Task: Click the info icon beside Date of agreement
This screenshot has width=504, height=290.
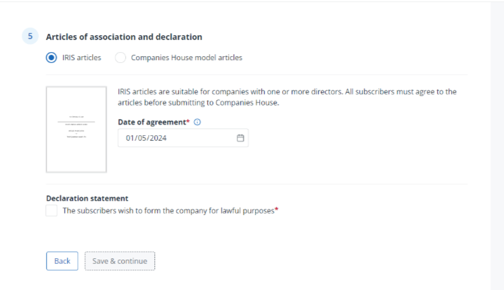Action: pyautogui.click(x=198, y=122)
